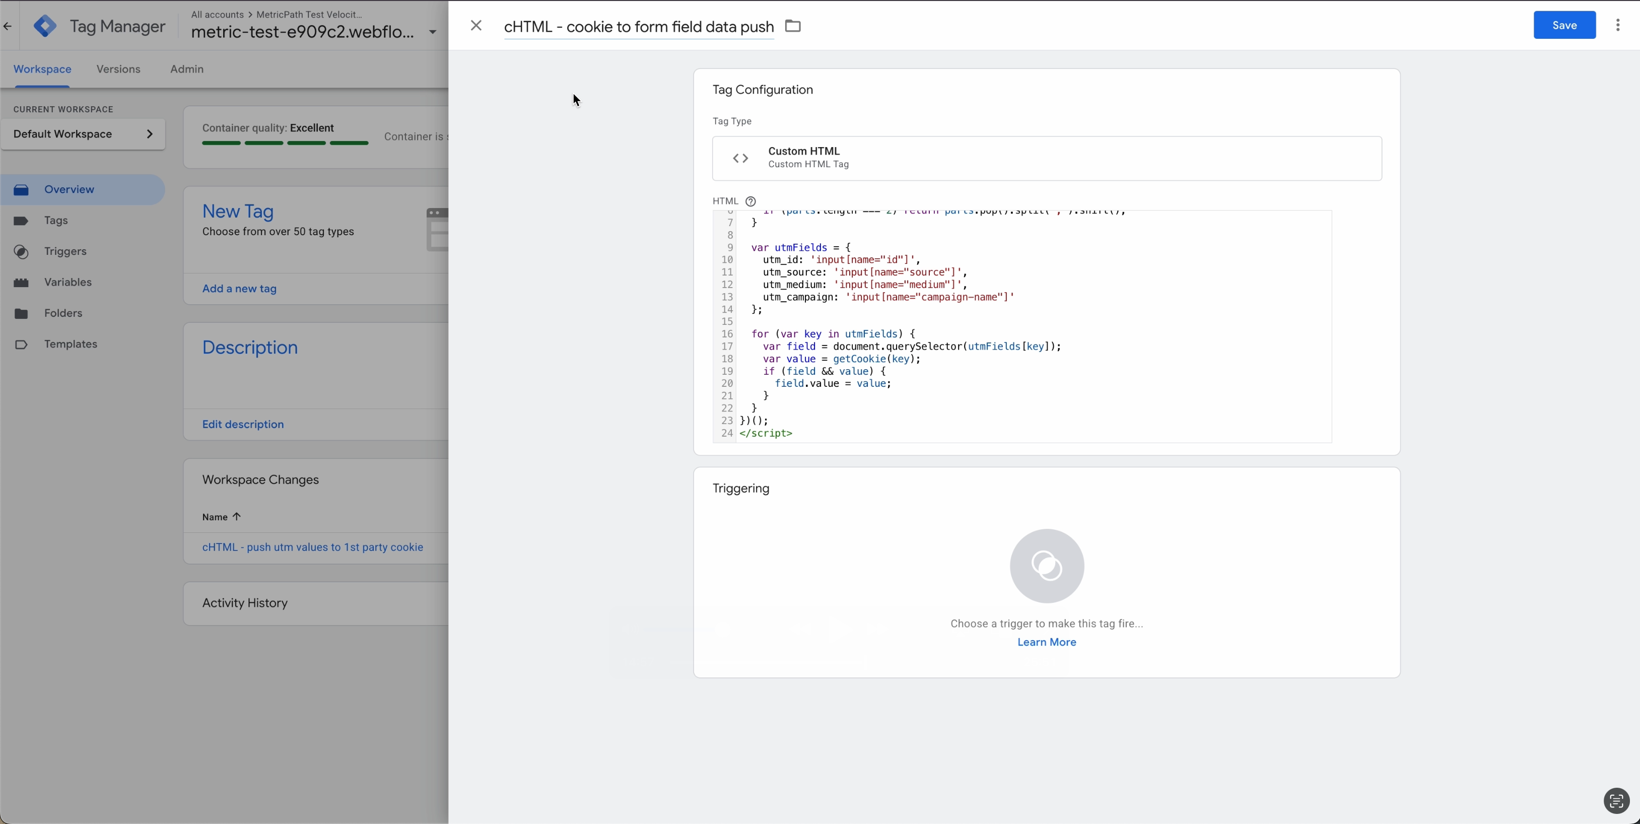This screenshot has width=1640, height=824.
Task: Click the Tag Configuration heading
Action: 763,90
